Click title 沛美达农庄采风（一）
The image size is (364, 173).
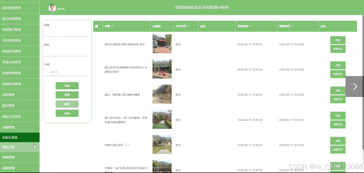[x=117, y=145]
